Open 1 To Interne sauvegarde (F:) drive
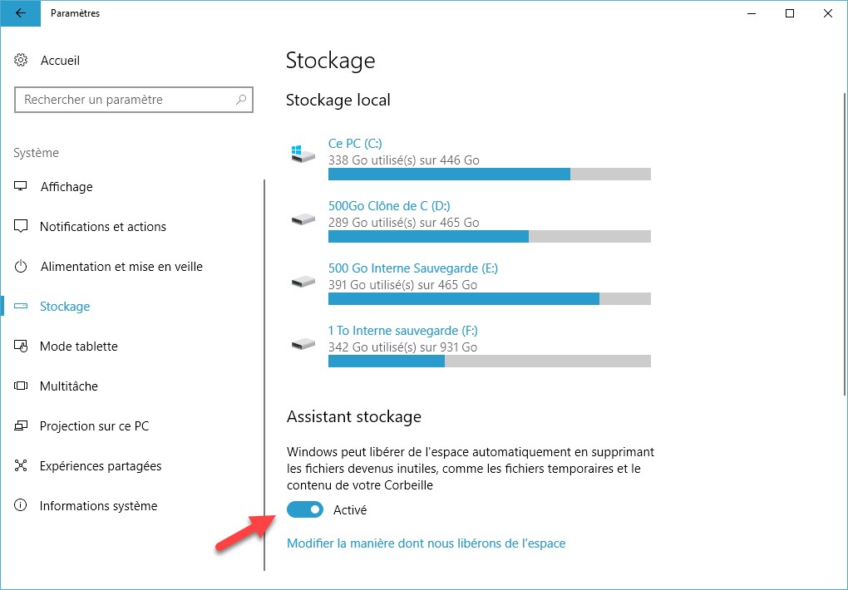Viewport: 848px width, 590px height. [402, 331]
